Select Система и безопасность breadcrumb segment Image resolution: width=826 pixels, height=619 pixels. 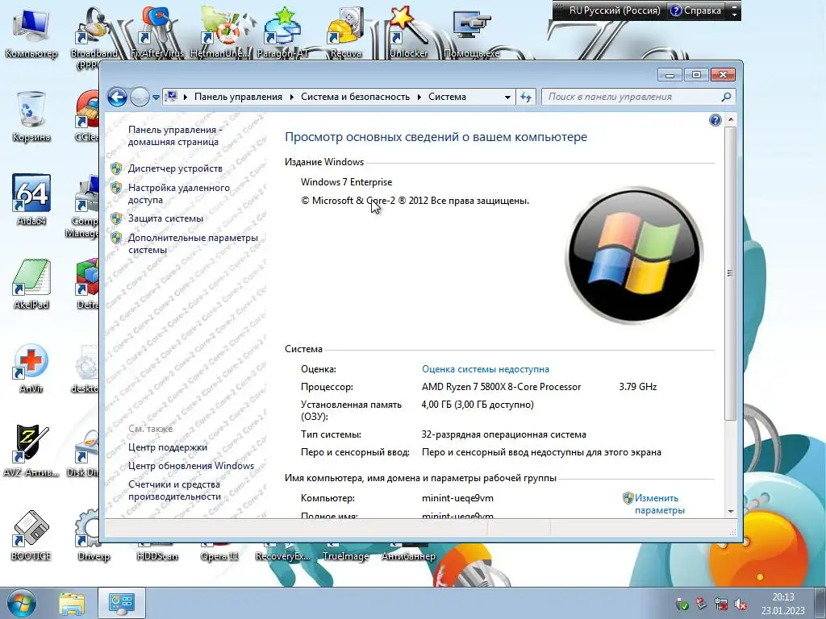coord(355,97)
